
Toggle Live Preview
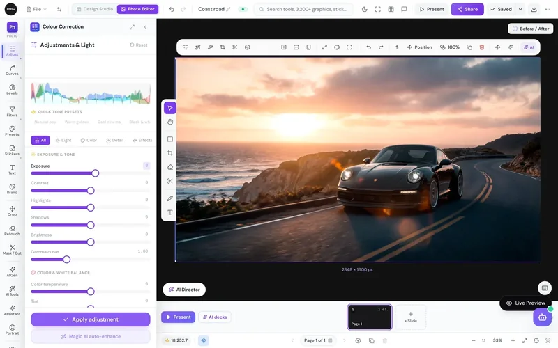(x=526, y=303)
